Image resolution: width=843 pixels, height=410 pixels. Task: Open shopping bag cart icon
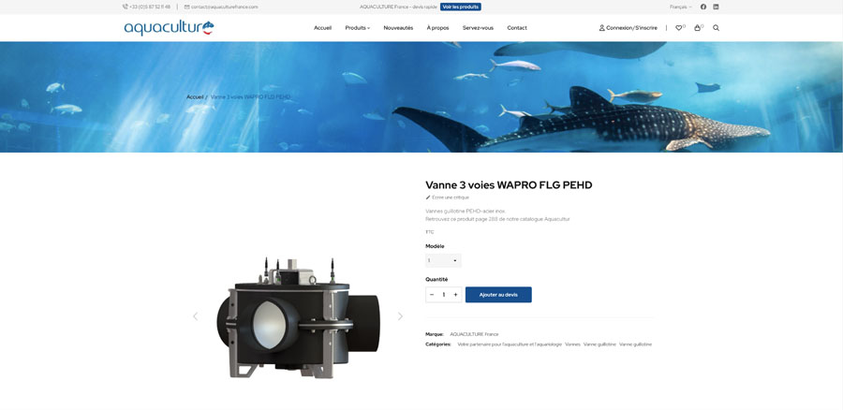(x=697, y=28)
